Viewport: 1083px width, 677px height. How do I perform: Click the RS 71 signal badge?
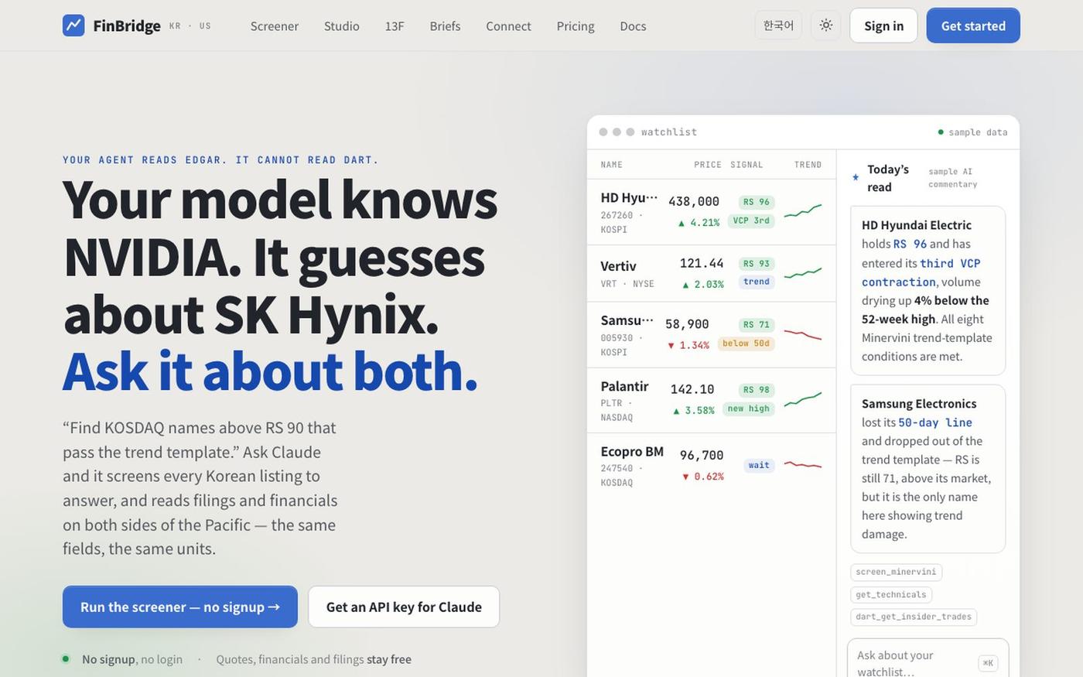click(757, 325)
